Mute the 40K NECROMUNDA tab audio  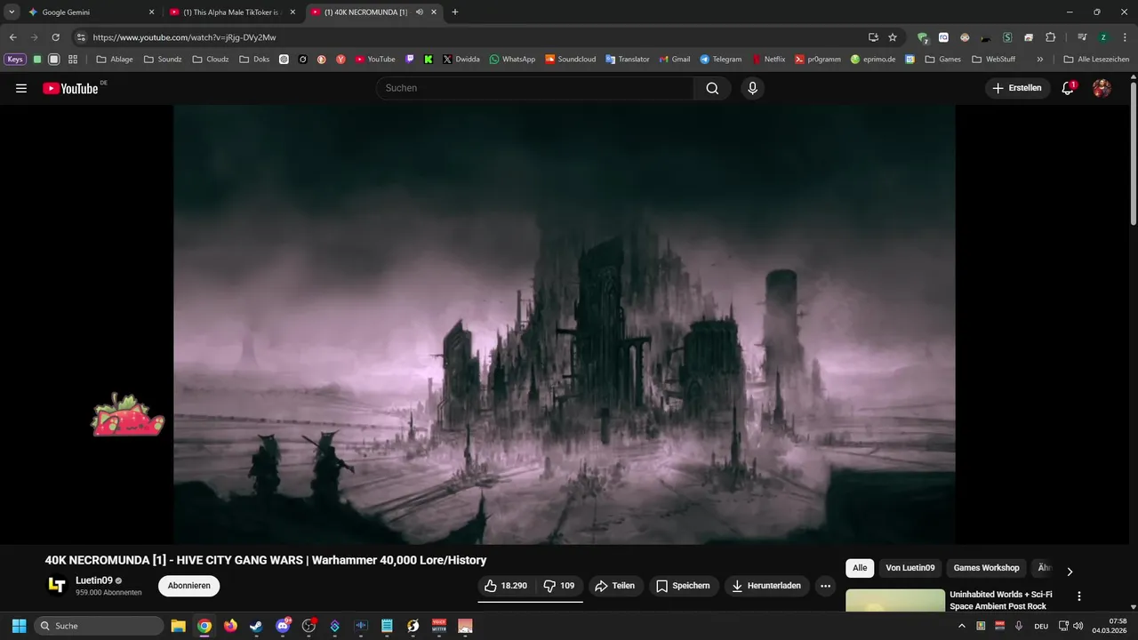point(420,12)
